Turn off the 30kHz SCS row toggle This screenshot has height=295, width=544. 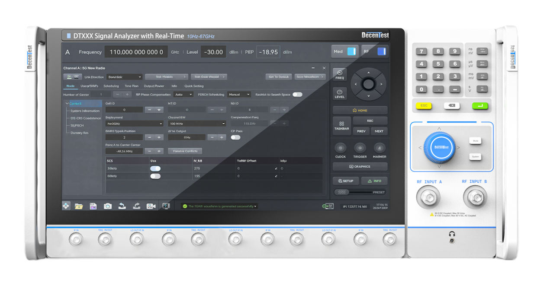(x=155, y=168)
